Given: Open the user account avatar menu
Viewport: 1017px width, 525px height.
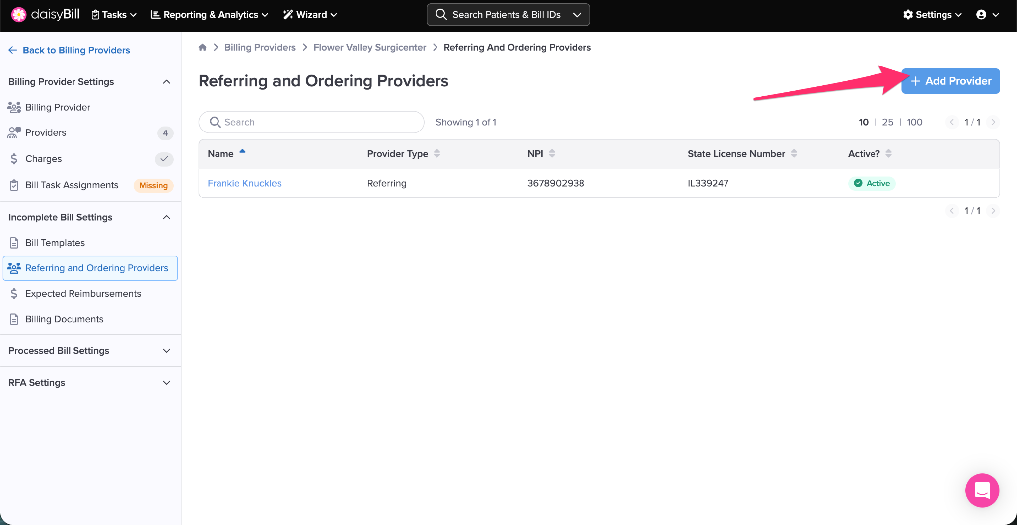Looking at the screenshot, I should [987, 15].
